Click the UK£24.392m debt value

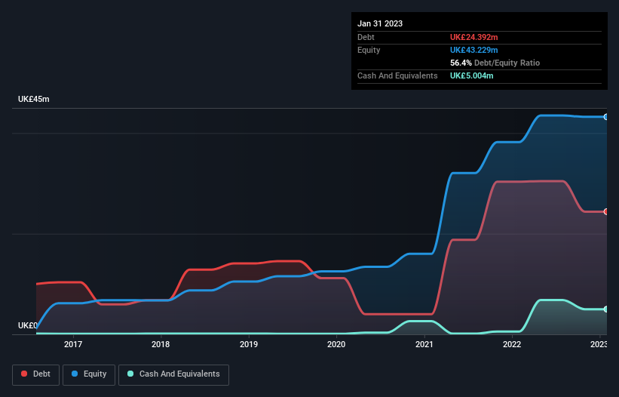473,37
